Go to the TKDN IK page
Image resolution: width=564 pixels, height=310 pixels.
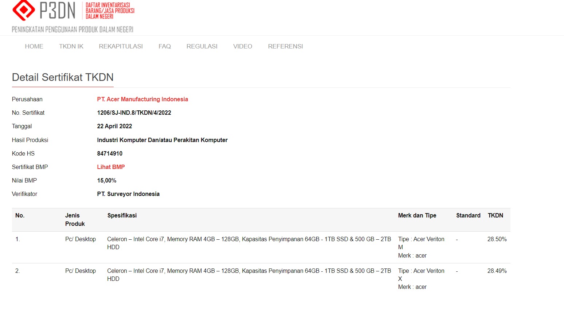click(x=71, y=46)
